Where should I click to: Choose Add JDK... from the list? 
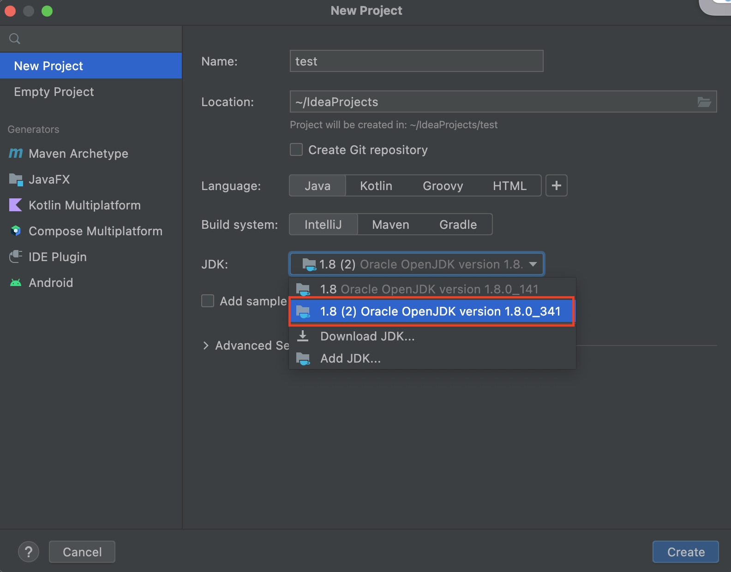[432, 358]
